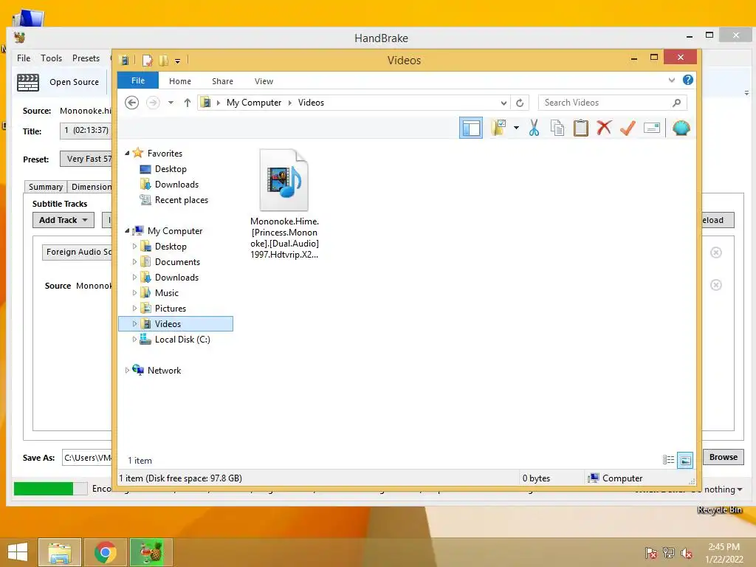Switch to large thumbnails view icon
The height and width of the screenshot is (567, 756).
(685, 460)
